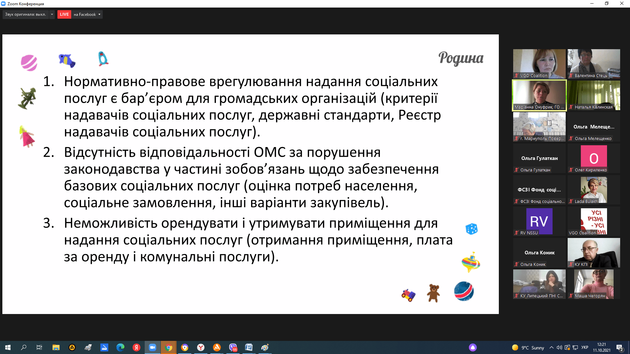
Task: Select Марiанна Онуфрик's active speaker video tile
Action: coord(539,95)
